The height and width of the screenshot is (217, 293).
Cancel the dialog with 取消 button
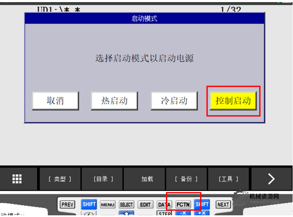click(55, 101)
